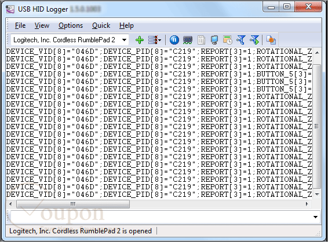Open the device list options dropdown icon
The width and height of the screenshot is (328, 242).
click(x=155, y=40)
